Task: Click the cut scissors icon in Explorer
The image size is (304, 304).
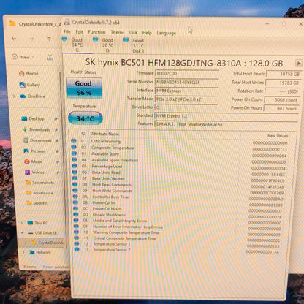Action: point(50,58)
